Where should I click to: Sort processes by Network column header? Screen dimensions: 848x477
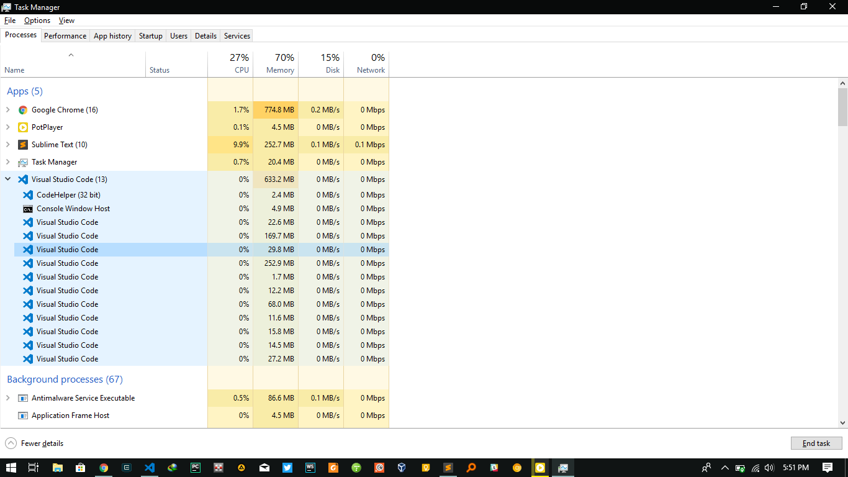(366, 63)
